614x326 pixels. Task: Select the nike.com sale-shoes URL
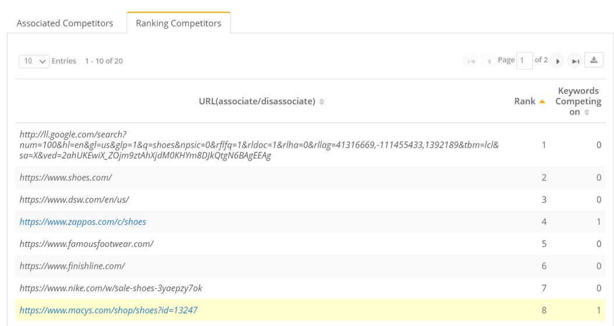(x=111, y=288)
